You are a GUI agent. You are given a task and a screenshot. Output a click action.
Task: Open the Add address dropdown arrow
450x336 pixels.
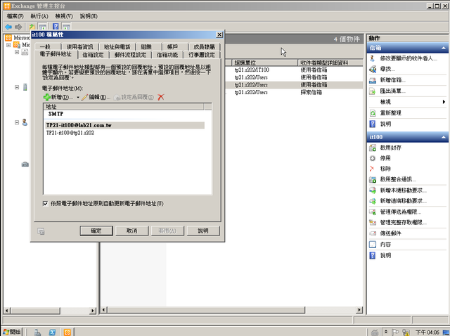tap(78, 98)
